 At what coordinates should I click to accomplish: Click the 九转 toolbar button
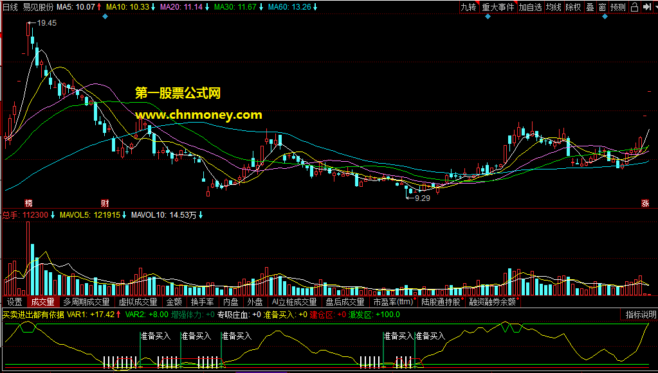[469, 7]
